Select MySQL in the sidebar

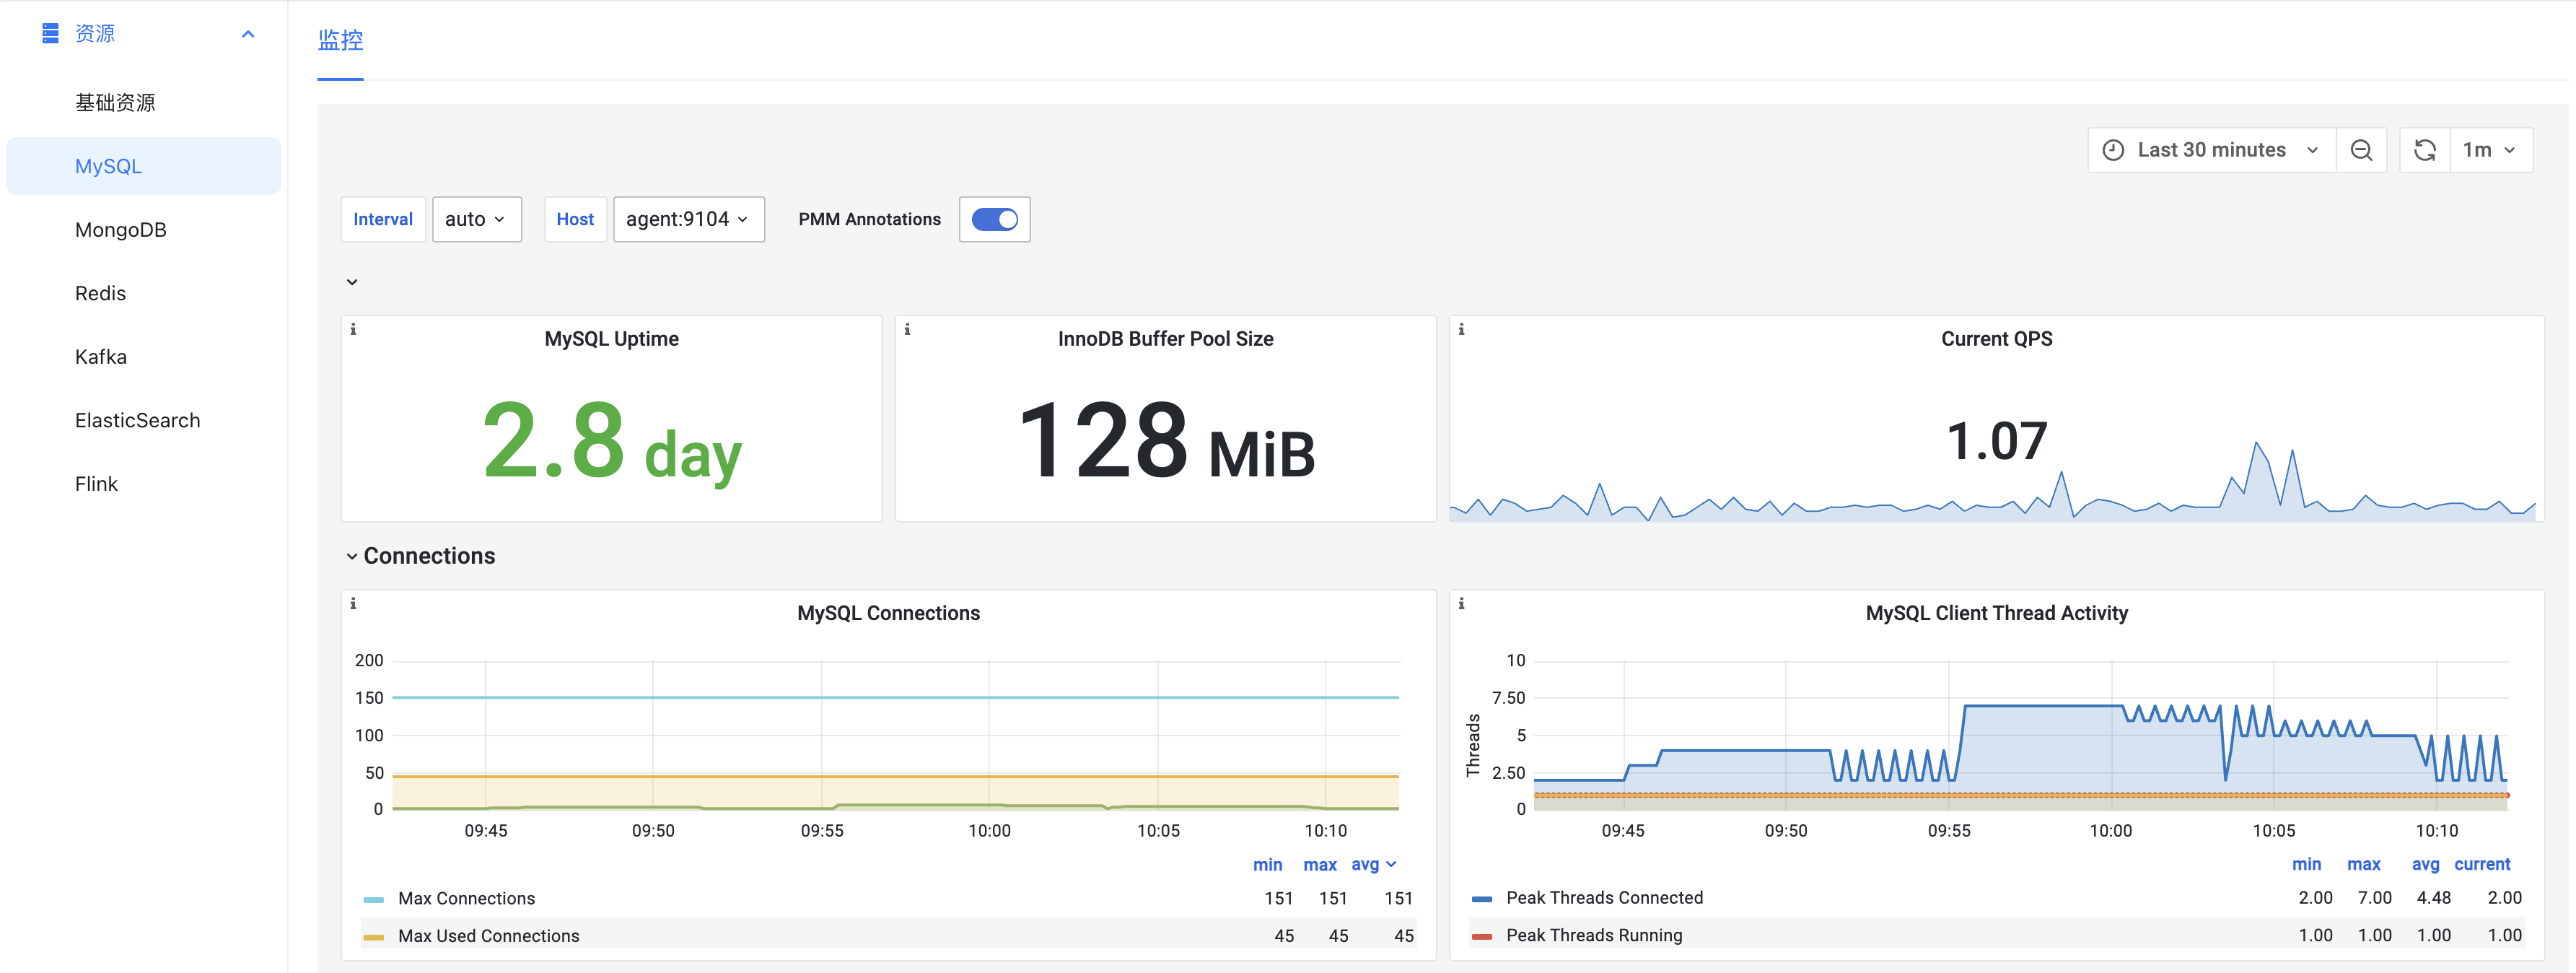click(143, 166)
